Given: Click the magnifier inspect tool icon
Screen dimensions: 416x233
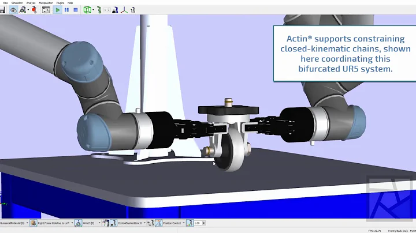Looking at the screenshot, I should [23, 10].
